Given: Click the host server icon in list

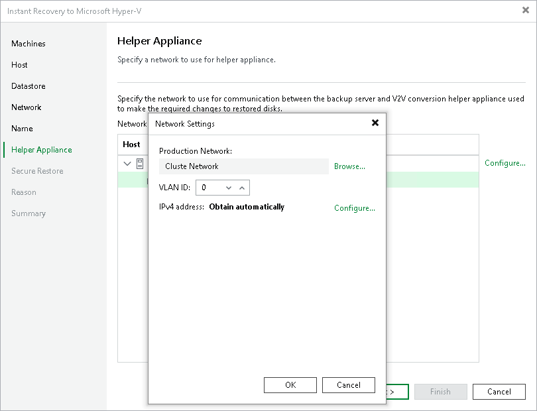Looking at the screenshot, I should (x=140, y=164).
